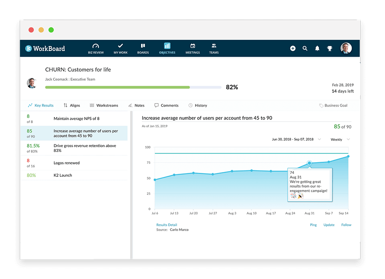385x279 pixels.
Task: Open achievements via the trophy icon
Action: pos(329,48)
